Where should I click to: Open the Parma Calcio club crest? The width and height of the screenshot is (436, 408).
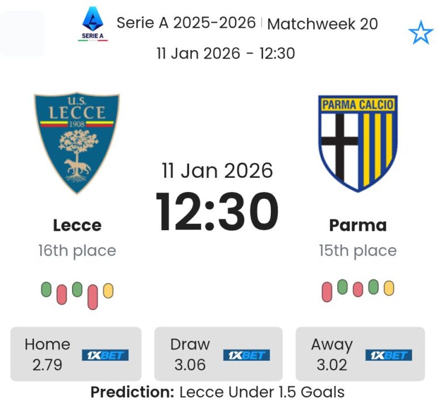click(358, 143)
